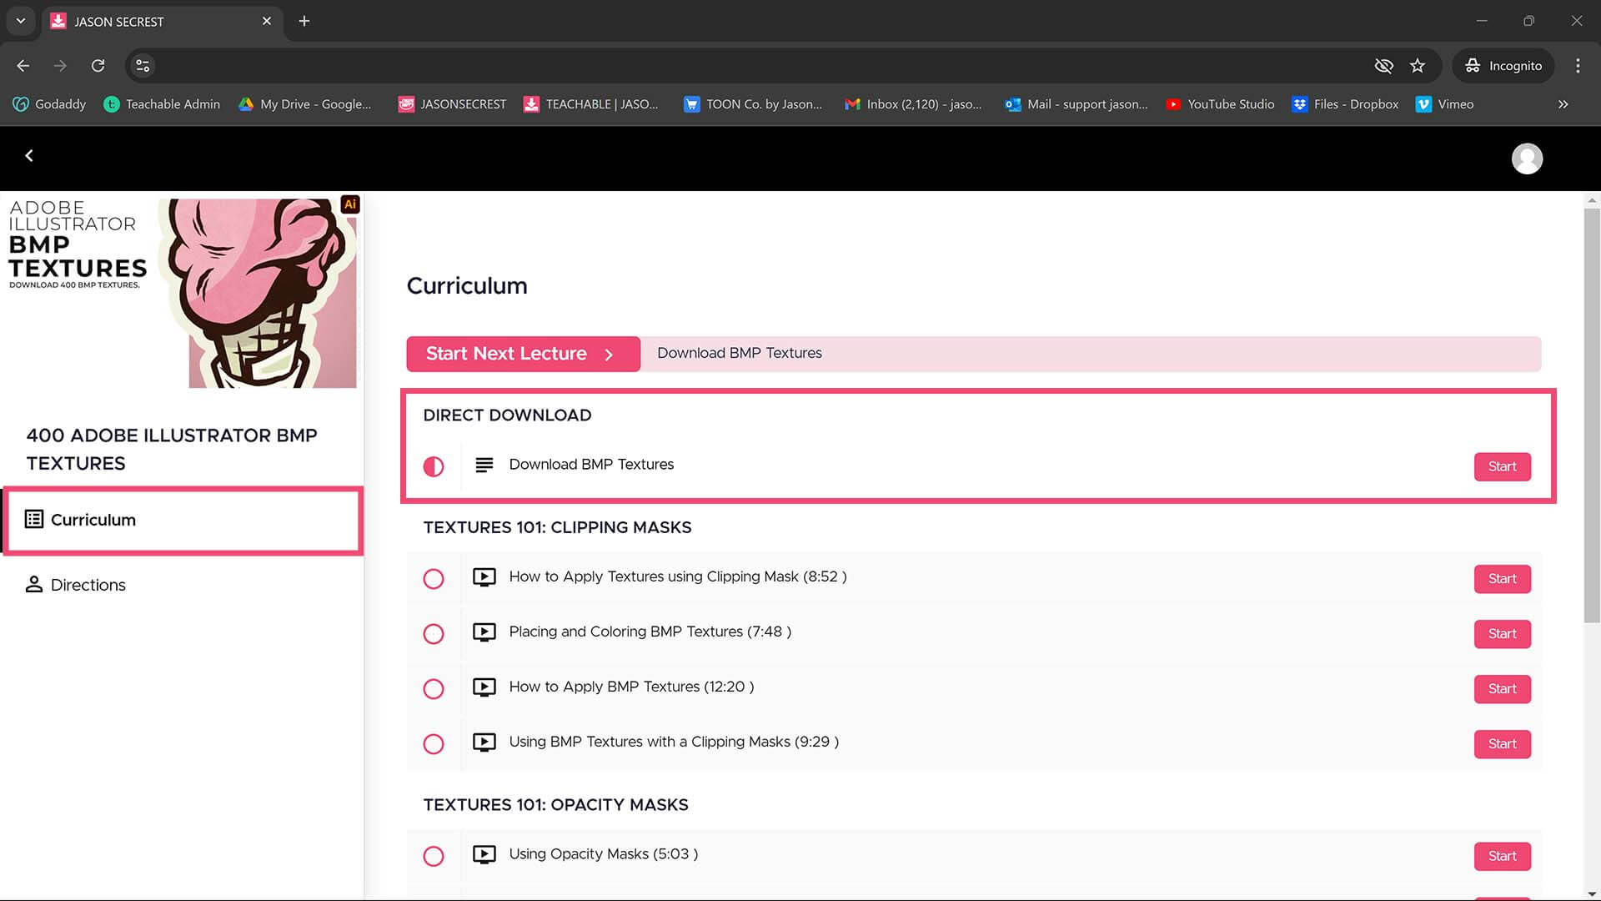Open the Gmail Inbox bookmark
The width and height of the screenshot is (1601, 901).
(x=914, y=104)
